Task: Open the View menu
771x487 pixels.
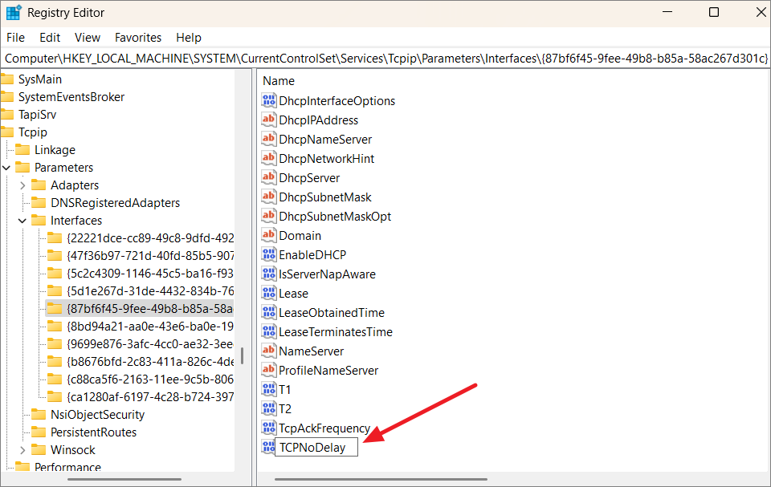Action: [x=87, y=37]
